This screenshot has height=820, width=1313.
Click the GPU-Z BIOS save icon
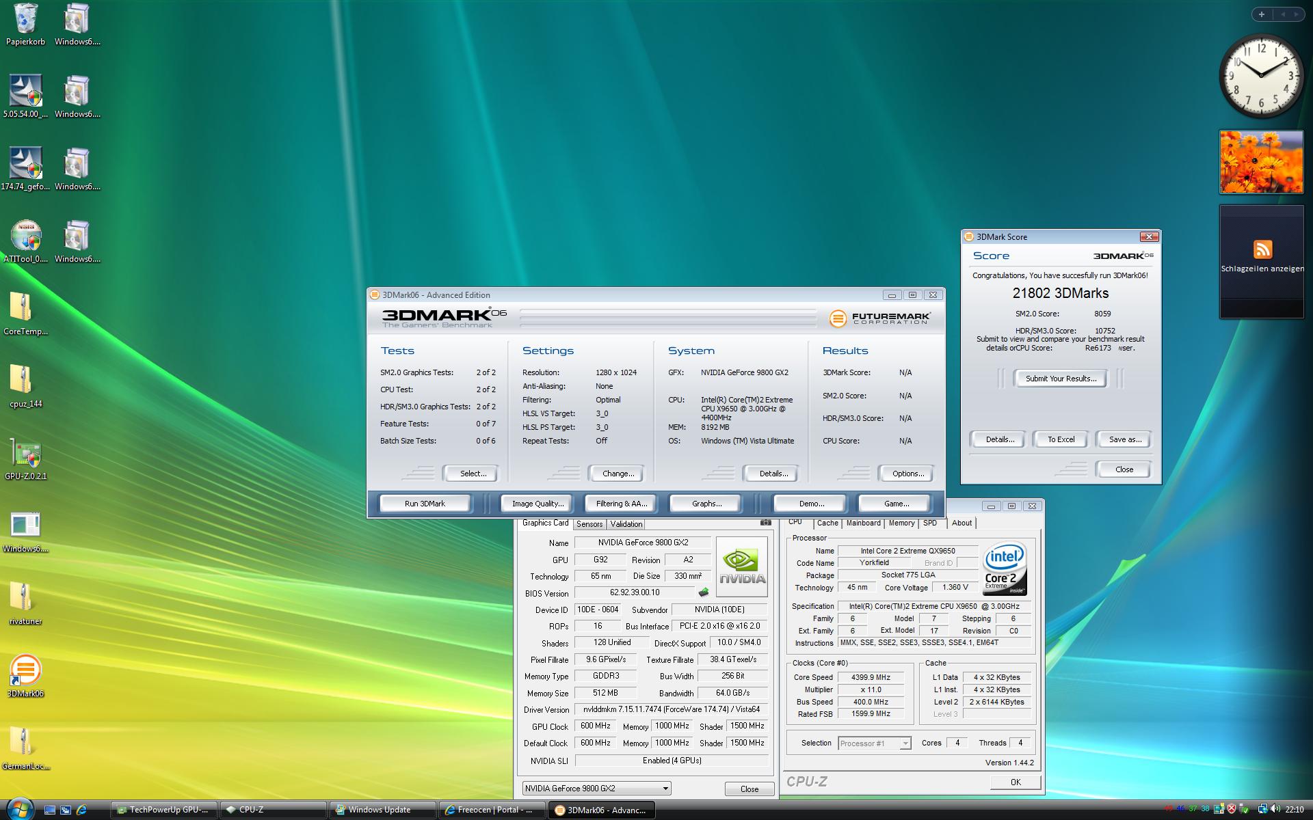pos(704,592)
